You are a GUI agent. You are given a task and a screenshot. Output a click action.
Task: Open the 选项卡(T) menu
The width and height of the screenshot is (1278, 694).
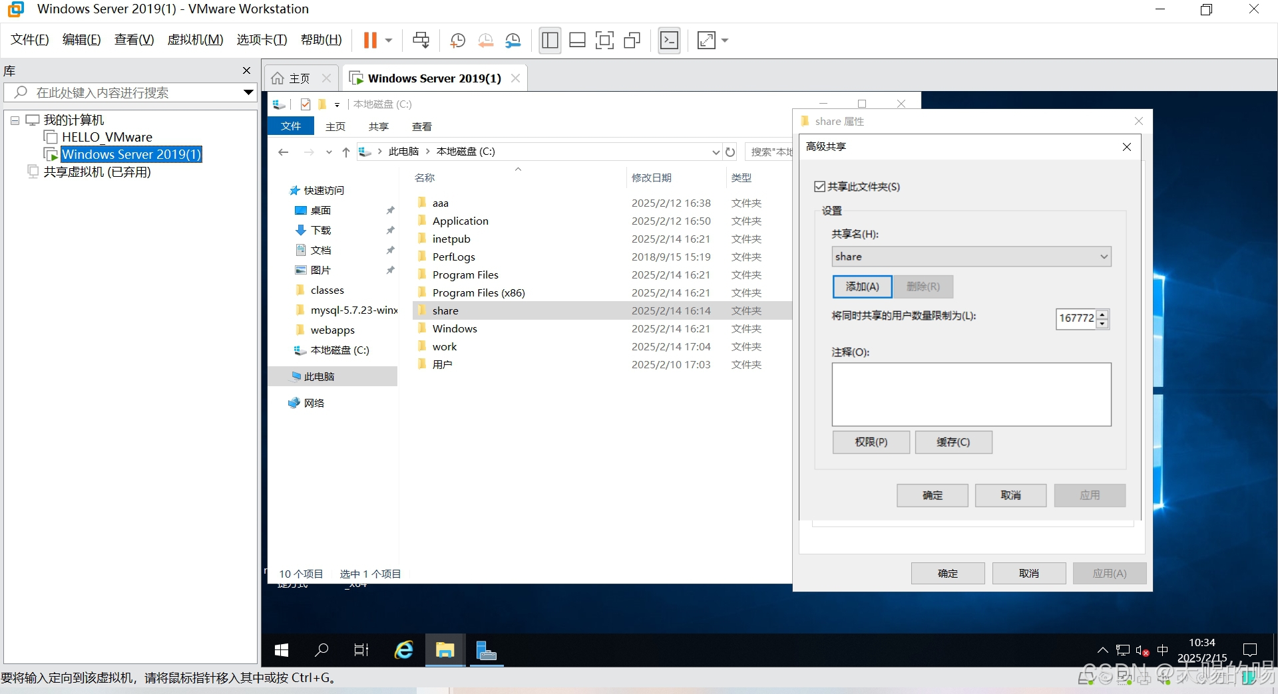[x=262, y=40]
